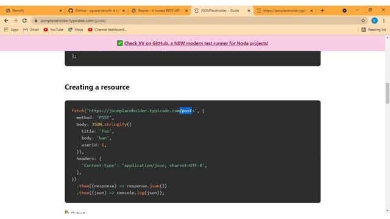The image size is (390, 219).
Task: Open Chrome's three-dot menu
Action: pyautogui.click(x=384, y=21)
